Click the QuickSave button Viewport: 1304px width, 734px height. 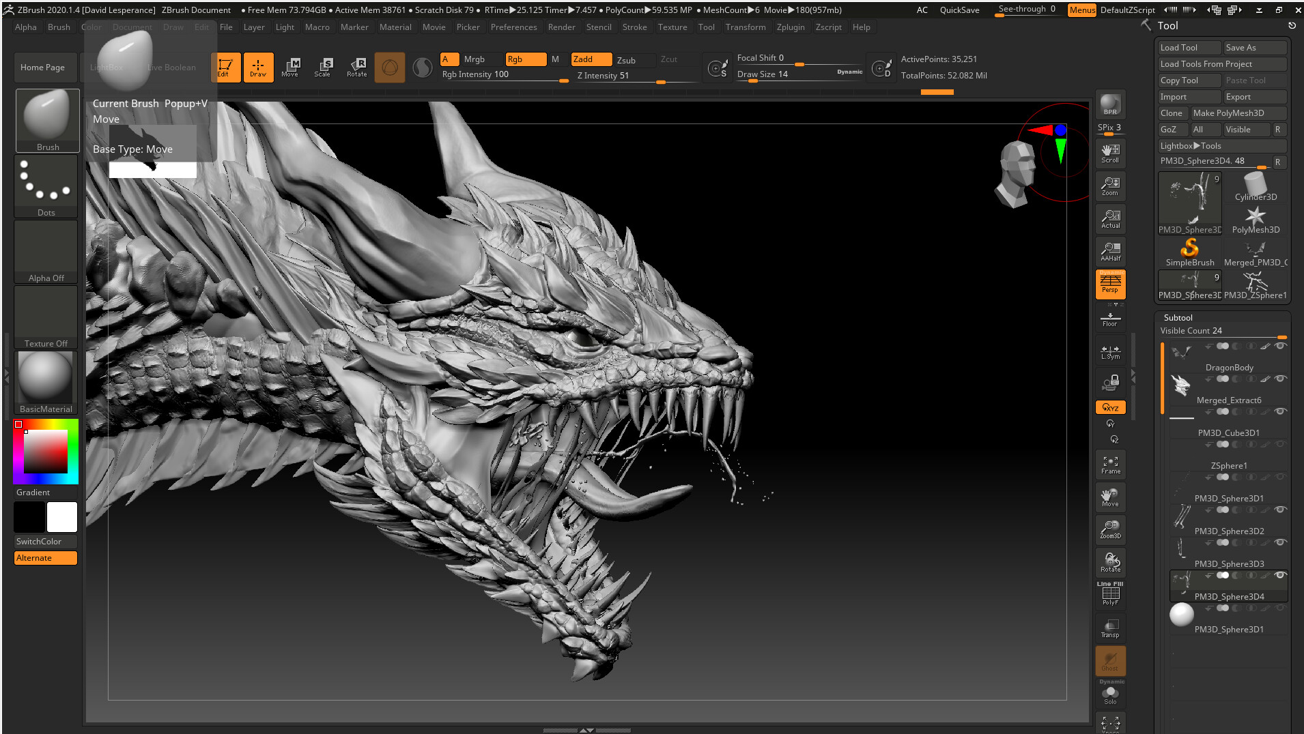959,10
